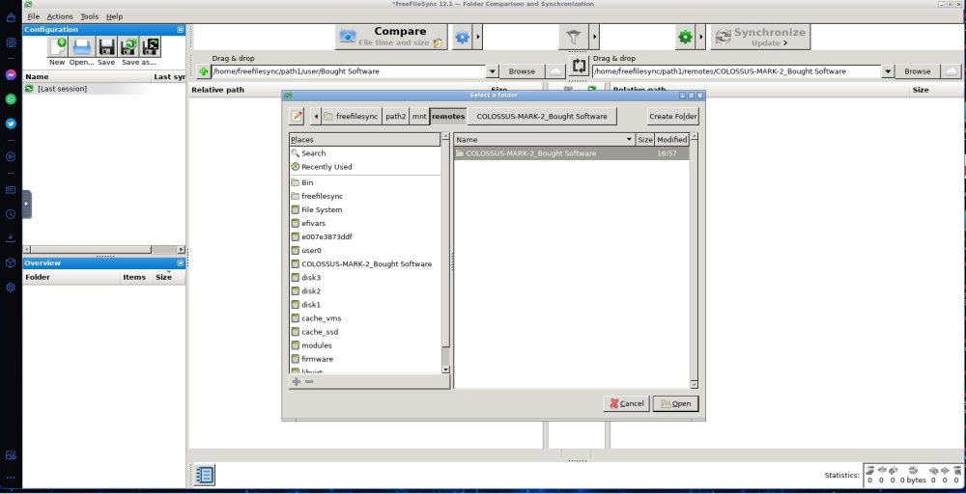Open comparison settings with blue gear

[462, 38]
